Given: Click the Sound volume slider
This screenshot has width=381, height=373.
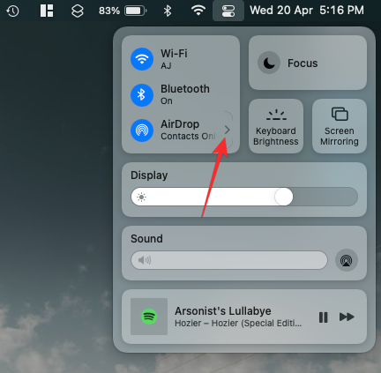Looking at the screenshot, I should click(x=229, y=260).
